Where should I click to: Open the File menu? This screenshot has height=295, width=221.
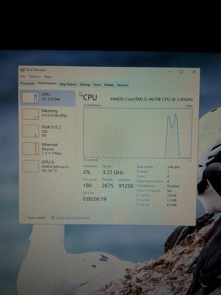pyautogui.click(x=23, y=76)
